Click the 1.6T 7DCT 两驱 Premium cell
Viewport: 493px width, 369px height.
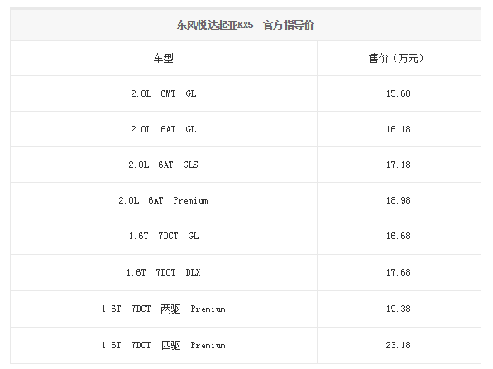[x=163, y=309]
